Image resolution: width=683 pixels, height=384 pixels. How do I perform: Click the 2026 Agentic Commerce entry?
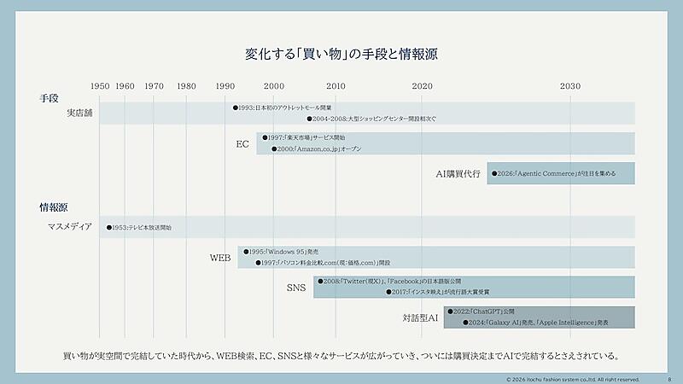pyautogui.click(x=553, y=173)
